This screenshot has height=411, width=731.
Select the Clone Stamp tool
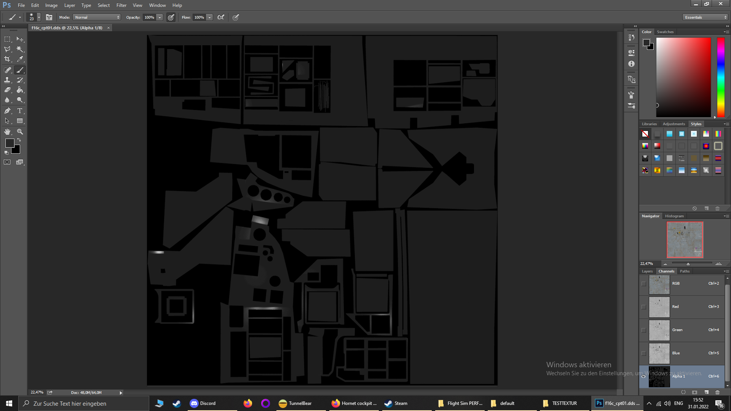(7, 80)
